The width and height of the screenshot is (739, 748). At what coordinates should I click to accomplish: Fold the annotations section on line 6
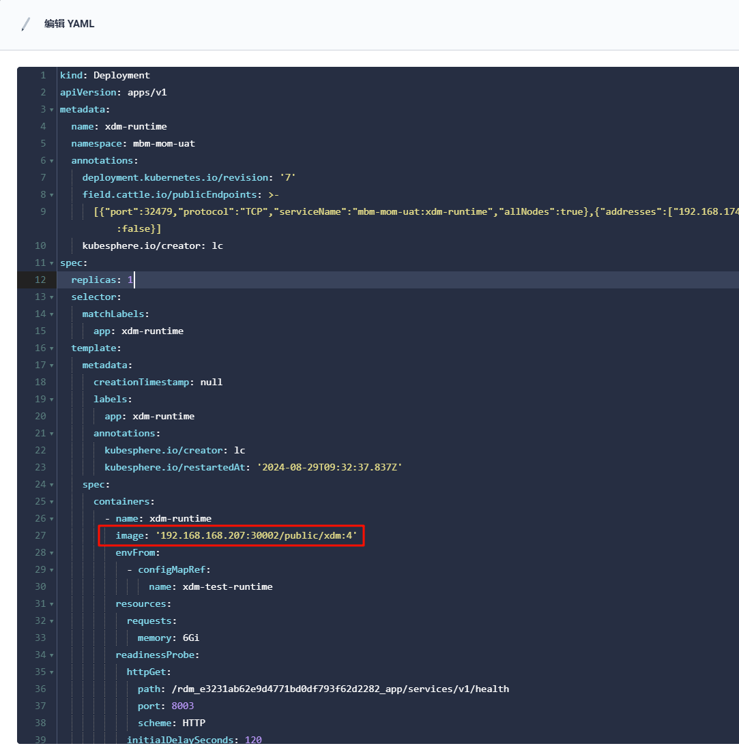coord(52,160)
